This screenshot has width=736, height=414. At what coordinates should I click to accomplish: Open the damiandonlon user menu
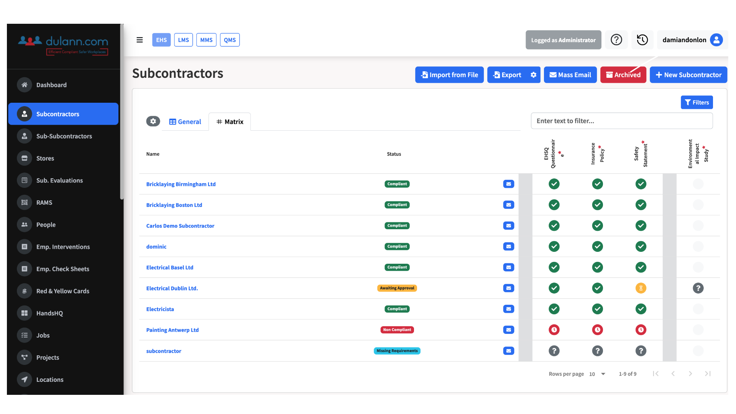click(692, 40)
